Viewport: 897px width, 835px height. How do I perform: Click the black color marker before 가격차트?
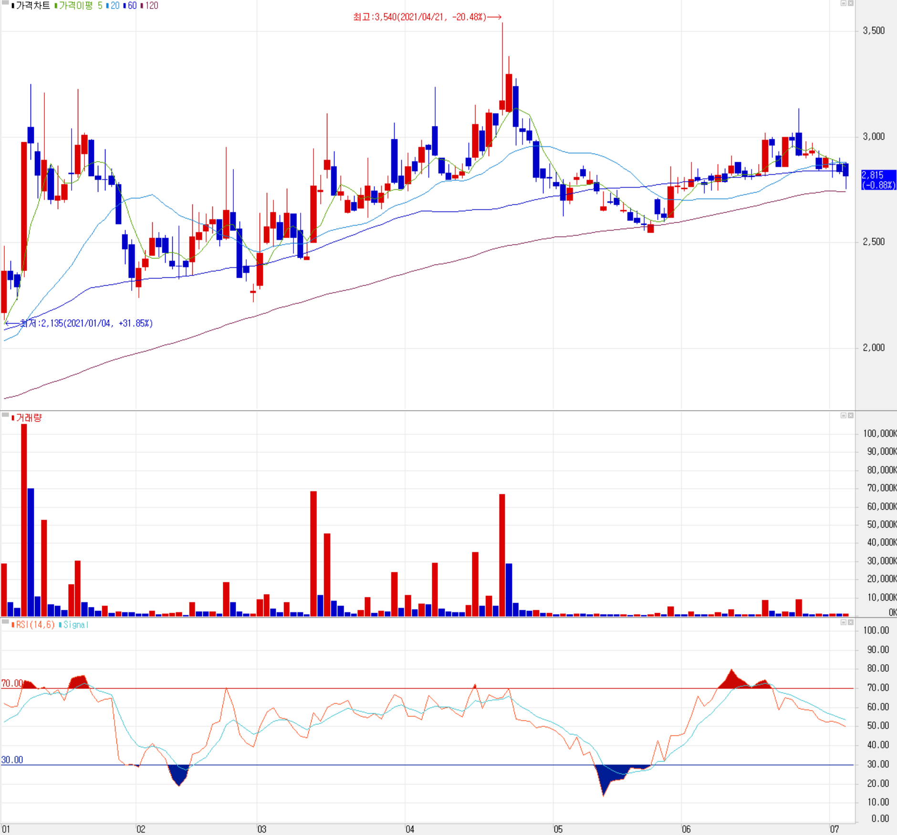pos(13,6)
